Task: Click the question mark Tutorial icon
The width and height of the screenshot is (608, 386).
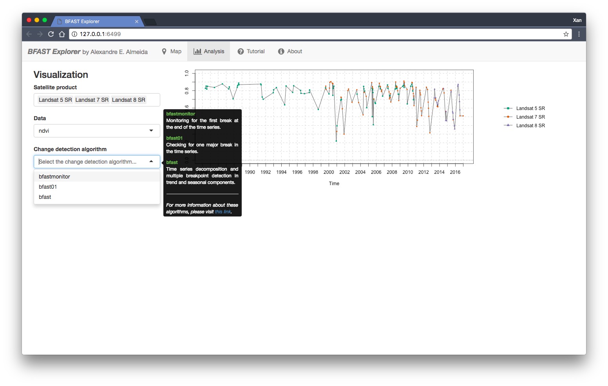Action: (x=241, y=51)
